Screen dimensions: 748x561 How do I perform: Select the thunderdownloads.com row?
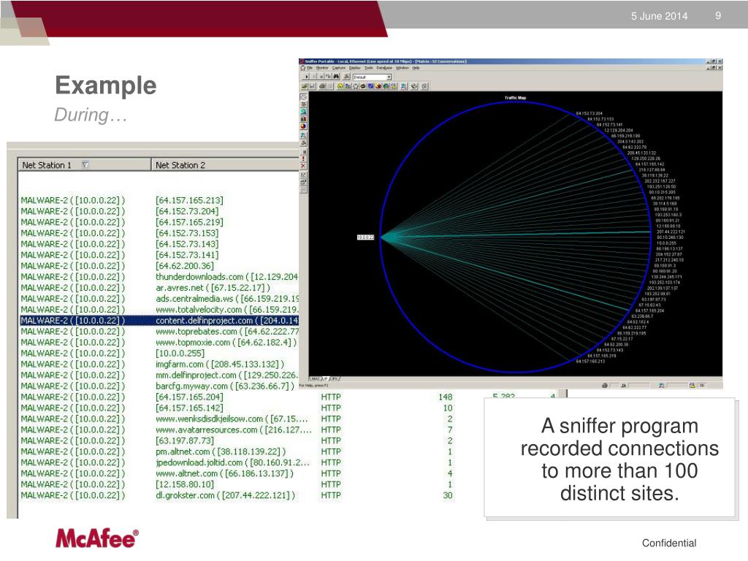tap(159, 277)
